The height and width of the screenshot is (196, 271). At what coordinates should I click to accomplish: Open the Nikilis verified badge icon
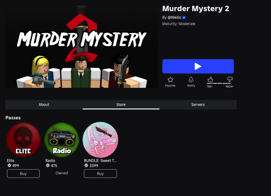coord(184,17)
